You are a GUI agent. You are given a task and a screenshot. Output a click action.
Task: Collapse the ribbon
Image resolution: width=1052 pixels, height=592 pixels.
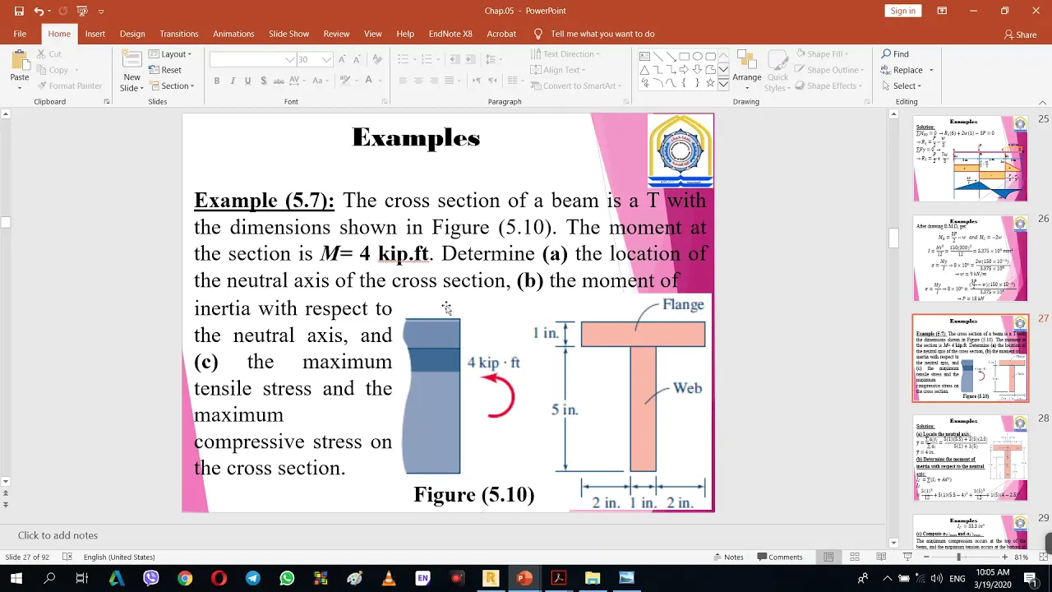tap(1043, 102)
